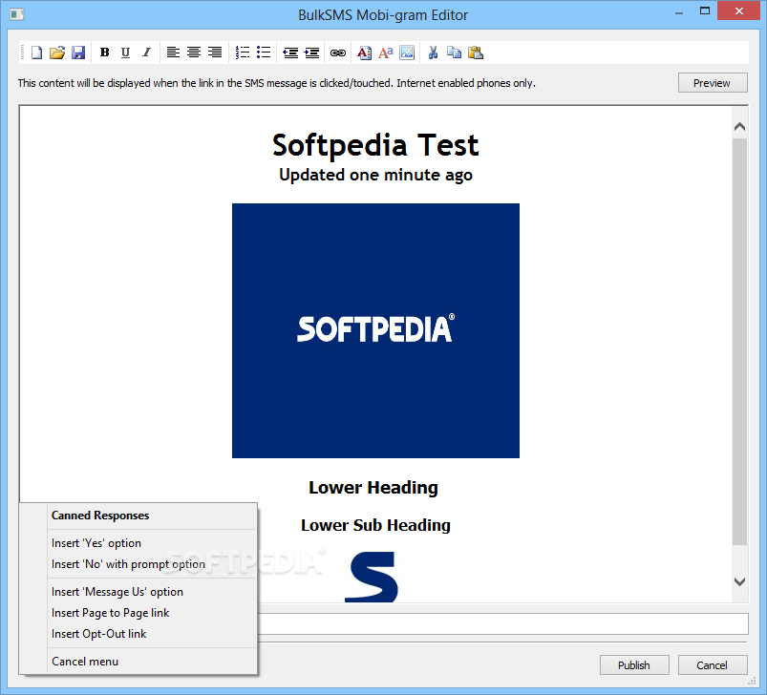Toggle underline formatting

[126, 53]
